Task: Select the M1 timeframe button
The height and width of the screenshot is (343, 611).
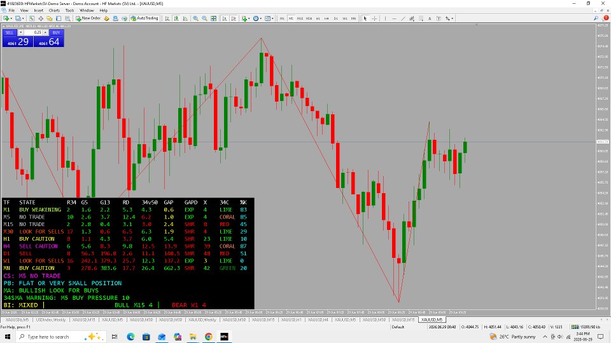Action: click(282, 18)
